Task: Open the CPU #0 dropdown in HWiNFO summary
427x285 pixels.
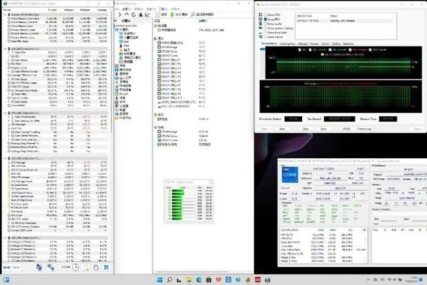Action: coord(289,188)
